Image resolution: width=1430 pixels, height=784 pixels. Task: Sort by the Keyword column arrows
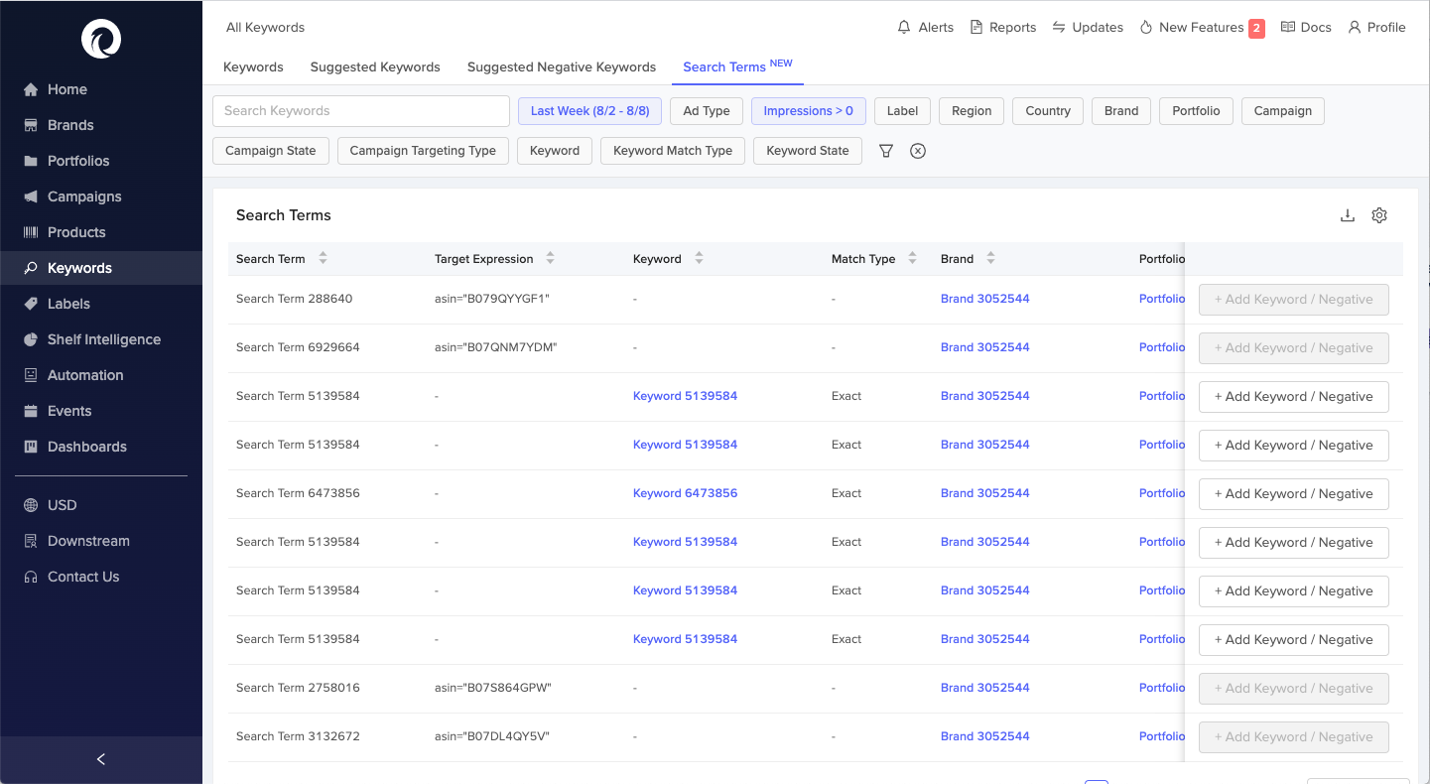699,258
